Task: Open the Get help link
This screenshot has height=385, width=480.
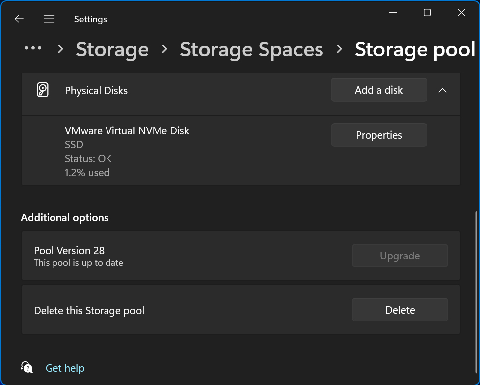Action: [65, 368]
